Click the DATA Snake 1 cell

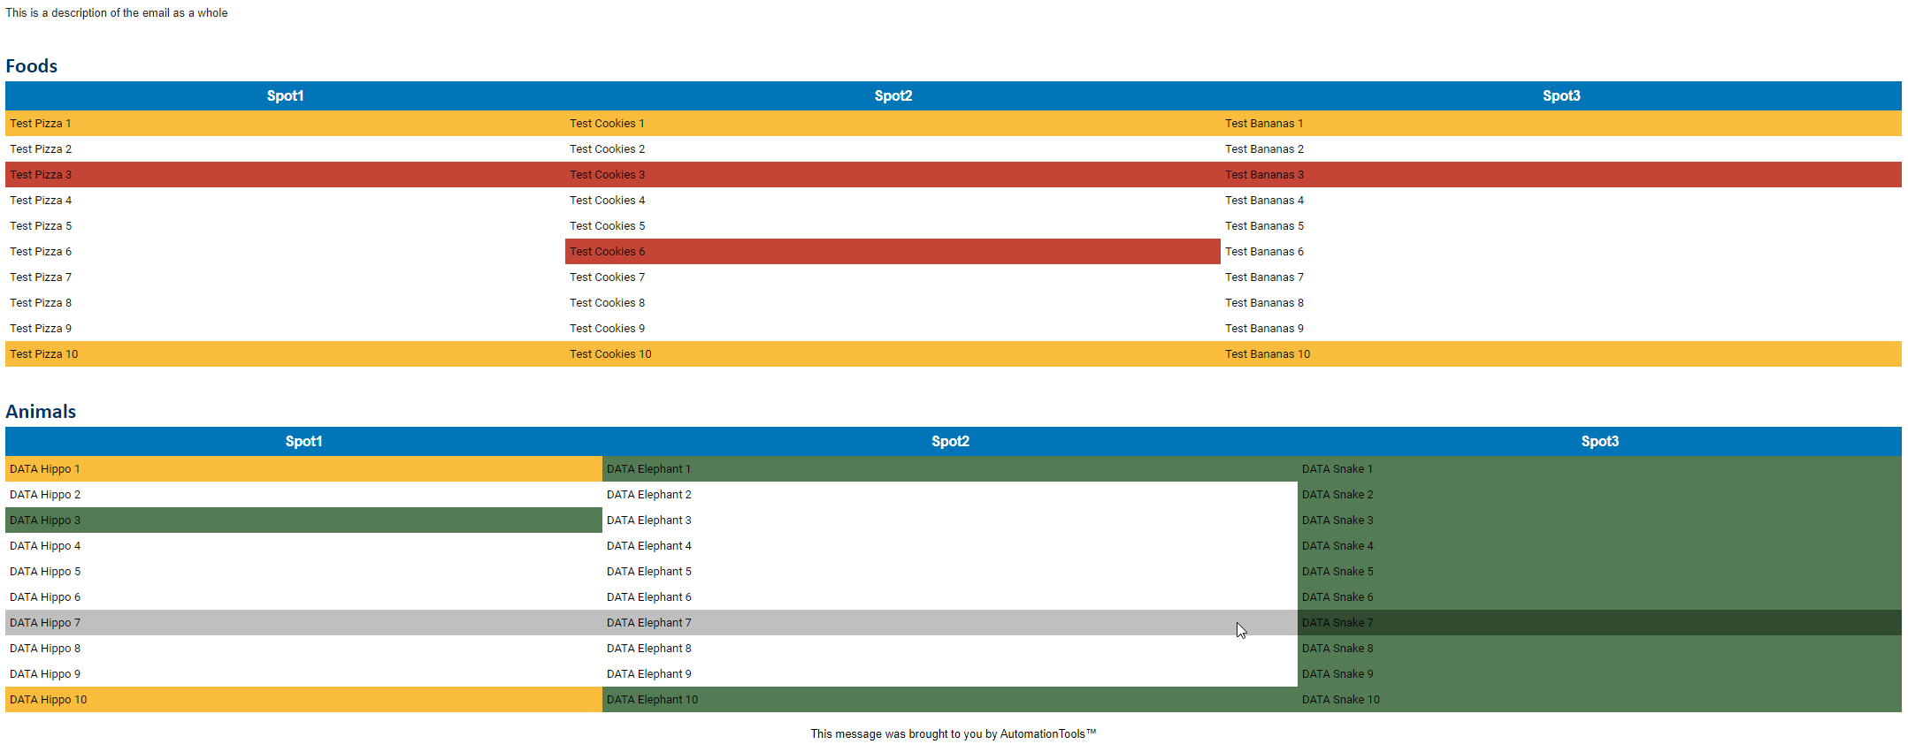(1599, 469)
